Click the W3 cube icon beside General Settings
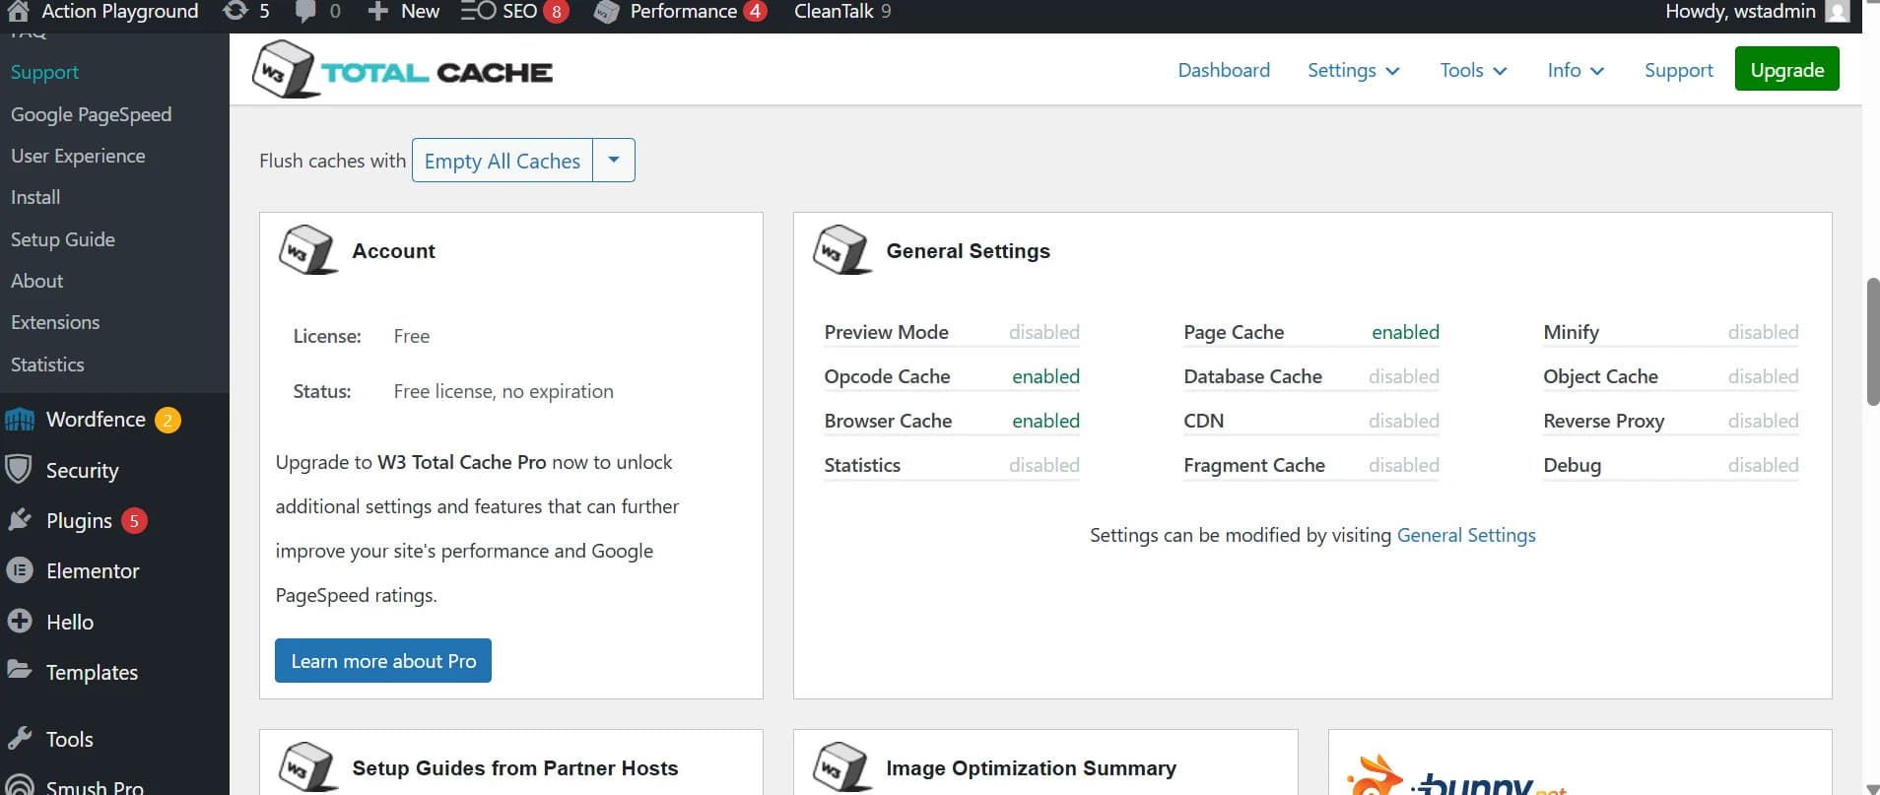The height and width of the screenshot is (795, 1880). coord(842,250)
